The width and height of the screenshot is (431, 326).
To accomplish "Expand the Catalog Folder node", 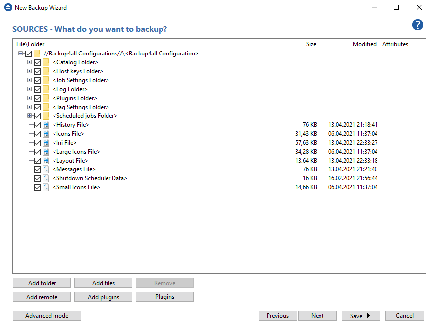I will [x=29, y=62].
